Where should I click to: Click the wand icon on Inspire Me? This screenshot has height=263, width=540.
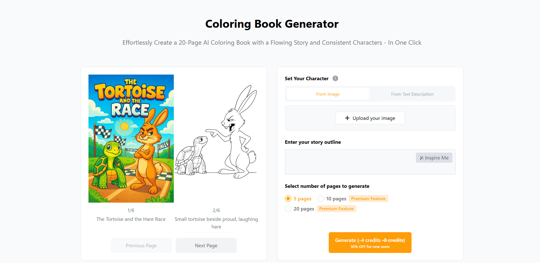(421, 158)
